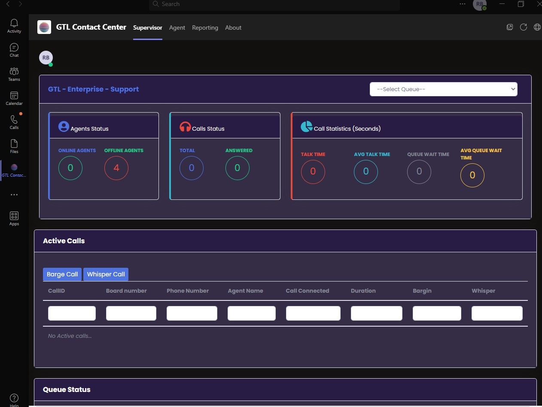Go to the Teams icon in sidebar

[x=14, y=73]
